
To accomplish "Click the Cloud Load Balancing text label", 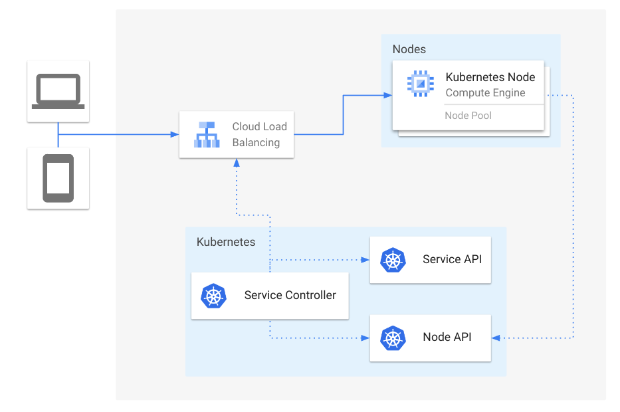I will tap(259, 134).
